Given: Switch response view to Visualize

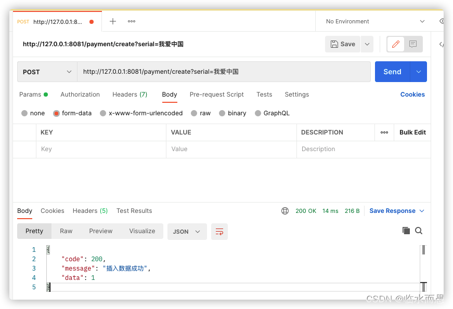Looking at the screenshot, I should (x=142, y=231).
